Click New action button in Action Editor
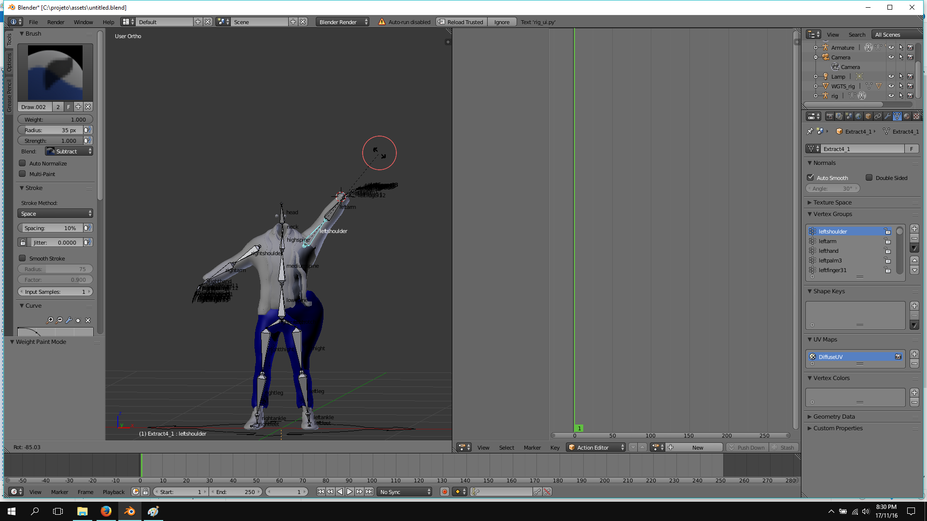 [x=695, y=448]
